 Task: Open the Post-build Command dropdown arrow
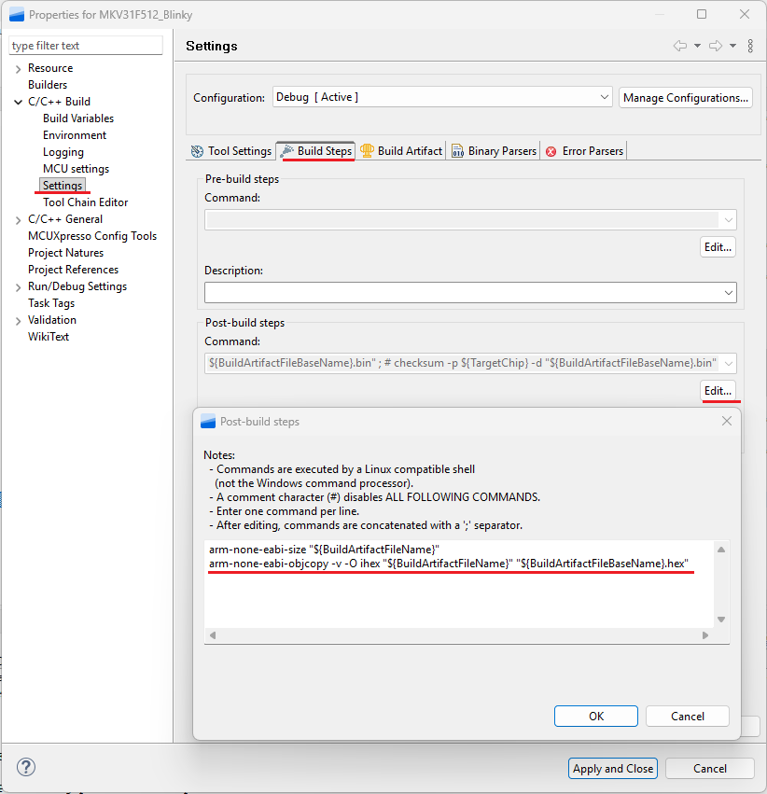(x=728, y=363)
